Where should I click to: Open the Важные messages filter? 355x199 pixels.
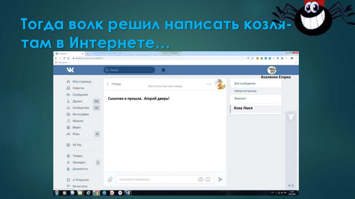pyautogui.click(x=240, y=98)
